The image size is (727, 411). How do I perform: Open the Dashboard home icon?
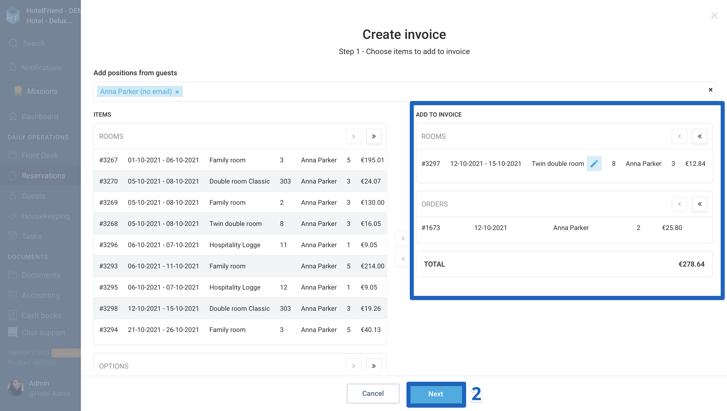pyautogui.click(x=13, y=116)
